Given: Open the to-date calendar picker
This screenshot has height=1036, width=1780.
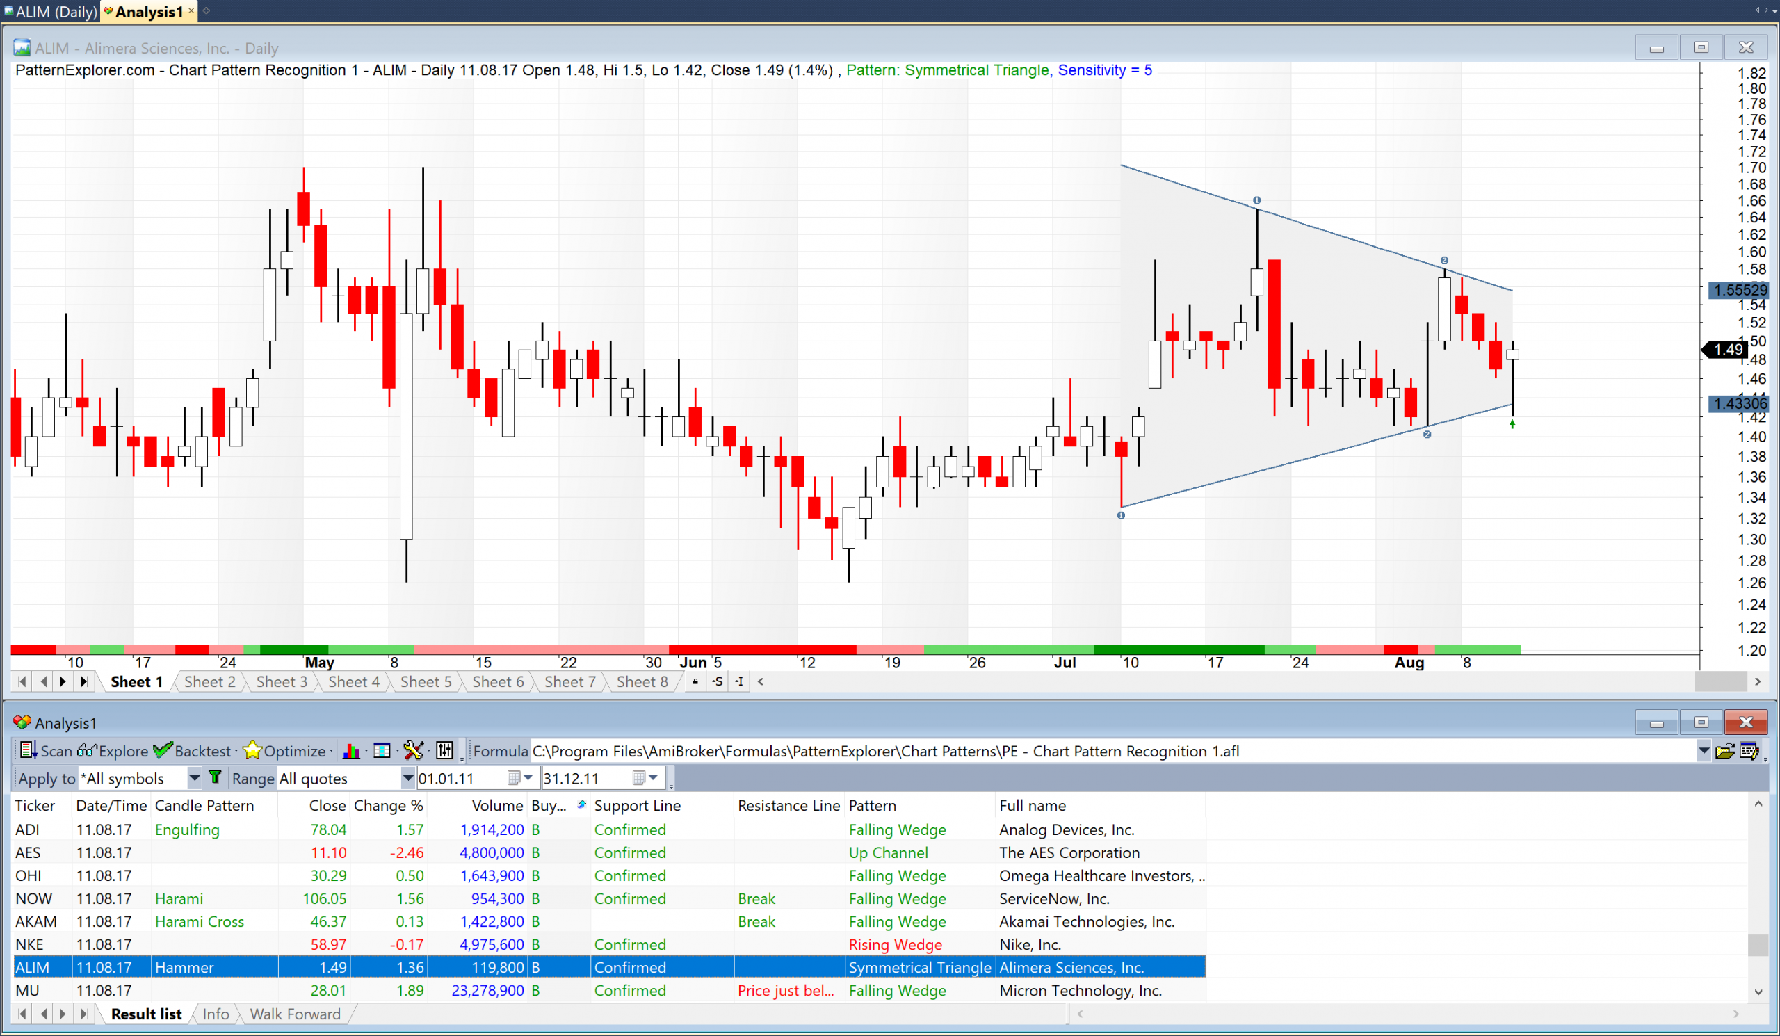Looking at the screenshot, I should pos(639,777).
